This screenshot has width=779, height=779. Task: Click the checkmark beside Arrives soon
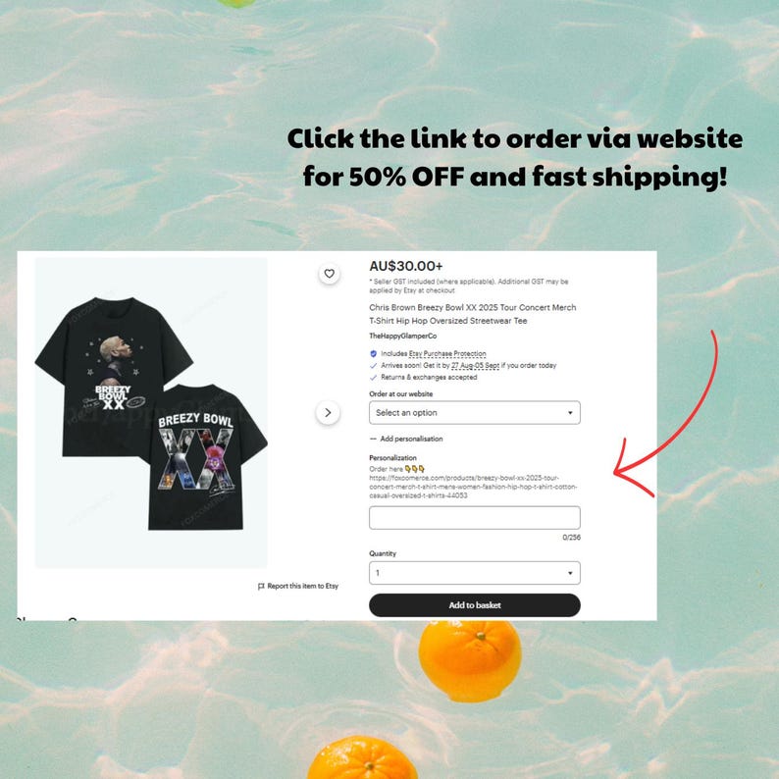[x=374, y=366]
